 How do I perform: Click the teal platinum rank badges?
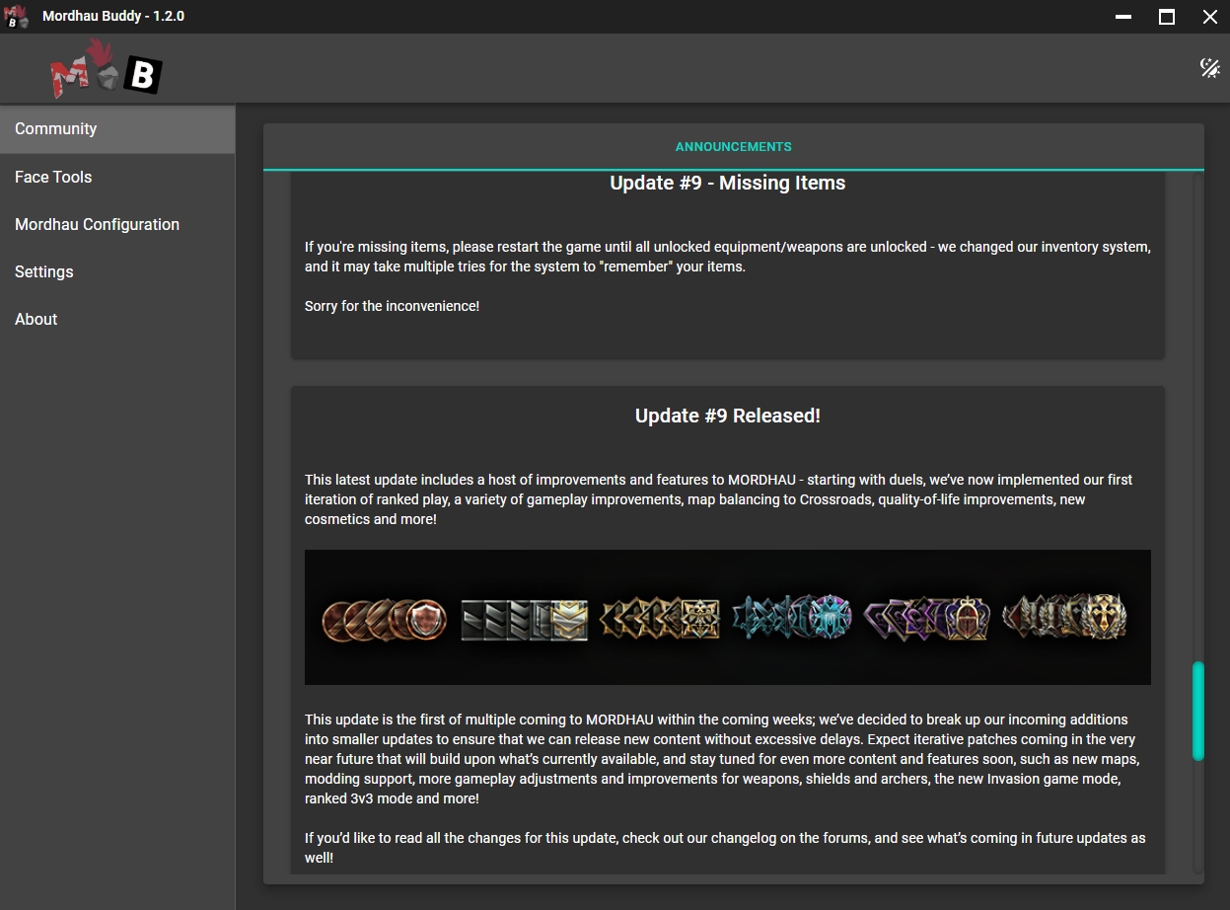coord(792,618)
